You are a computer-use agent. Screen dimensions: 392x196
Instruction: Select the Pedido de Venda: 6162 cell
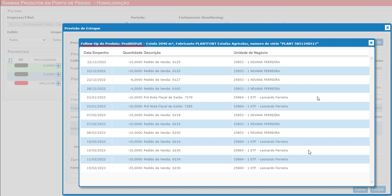[162, 89]
